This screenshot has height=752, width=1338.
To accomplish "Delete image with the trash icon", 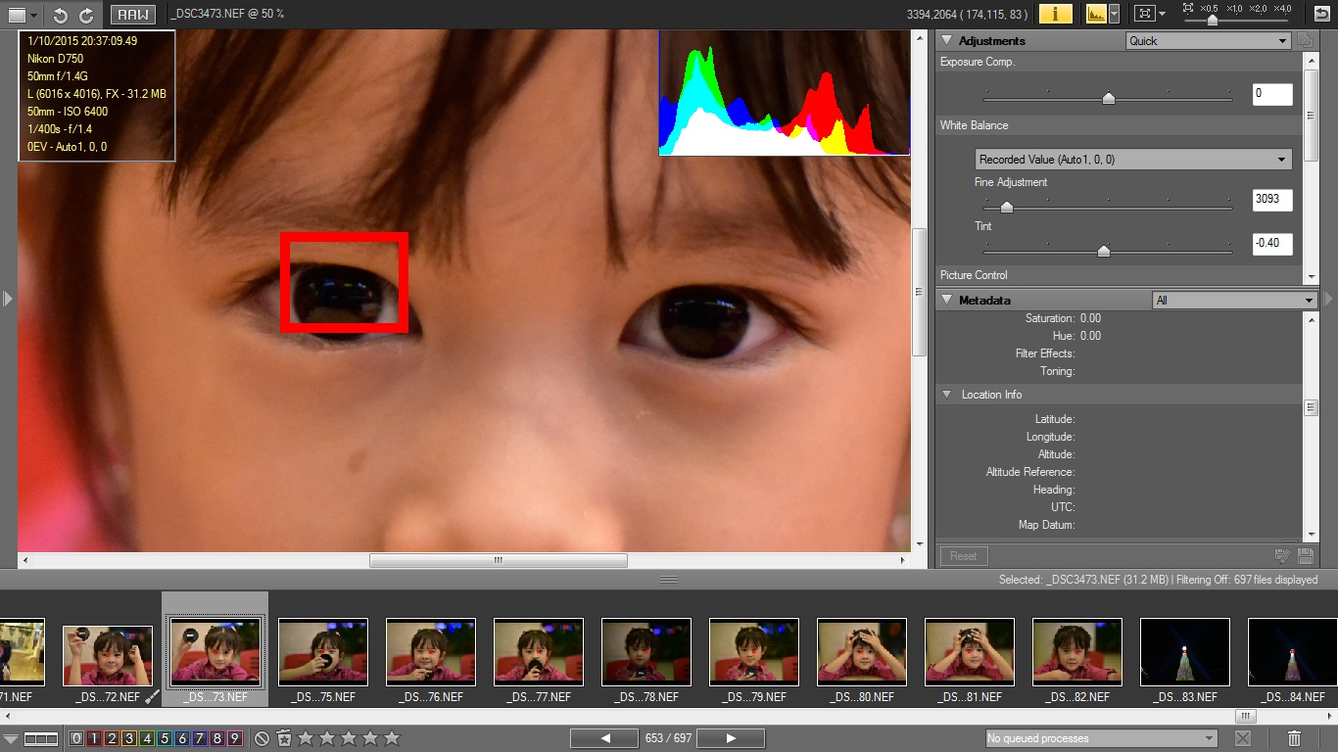I will click(x=1294, y=738).
